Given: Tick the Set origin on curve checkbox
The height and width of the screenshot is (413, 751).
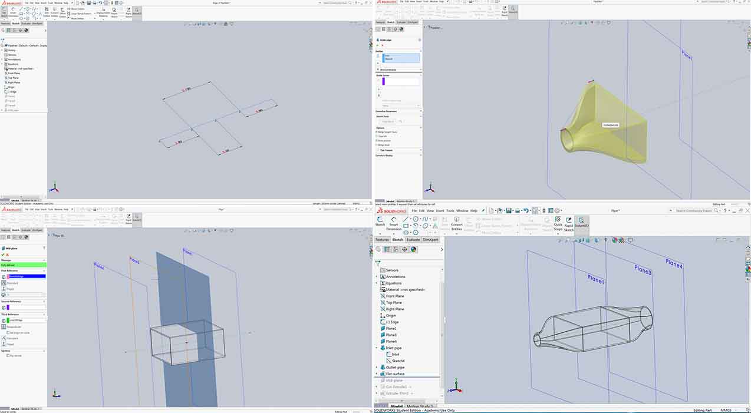Looking at the screenshot, I should pyautogui.click(x=8, y=333).
